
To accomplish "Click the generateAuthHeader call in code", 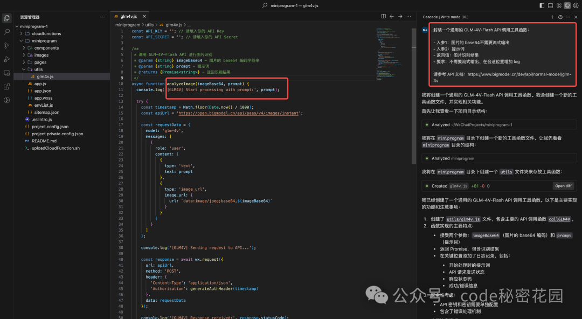I will [x=211, y=288].
